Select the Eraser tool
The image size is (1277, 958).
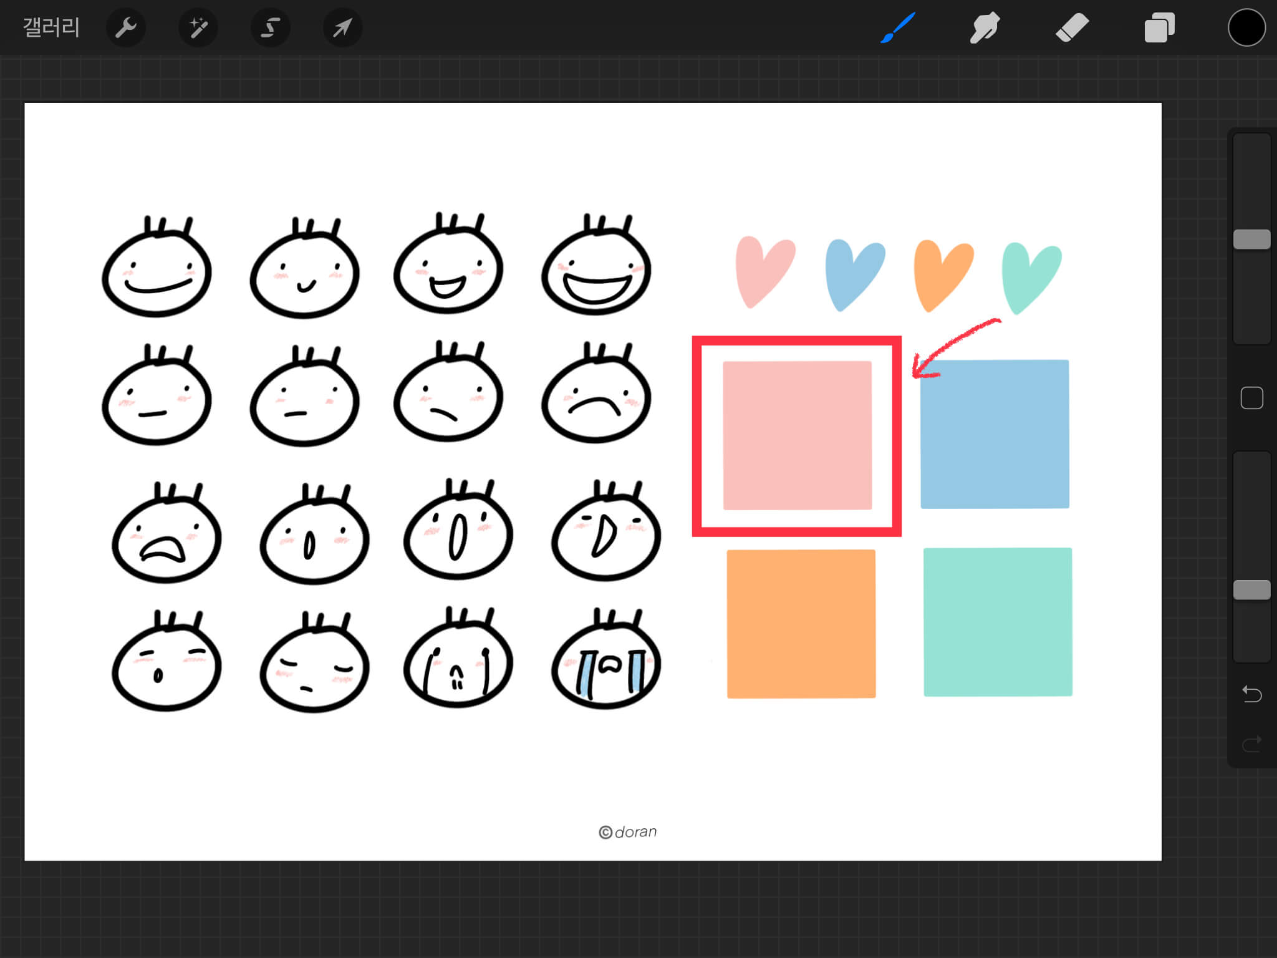1072,28
